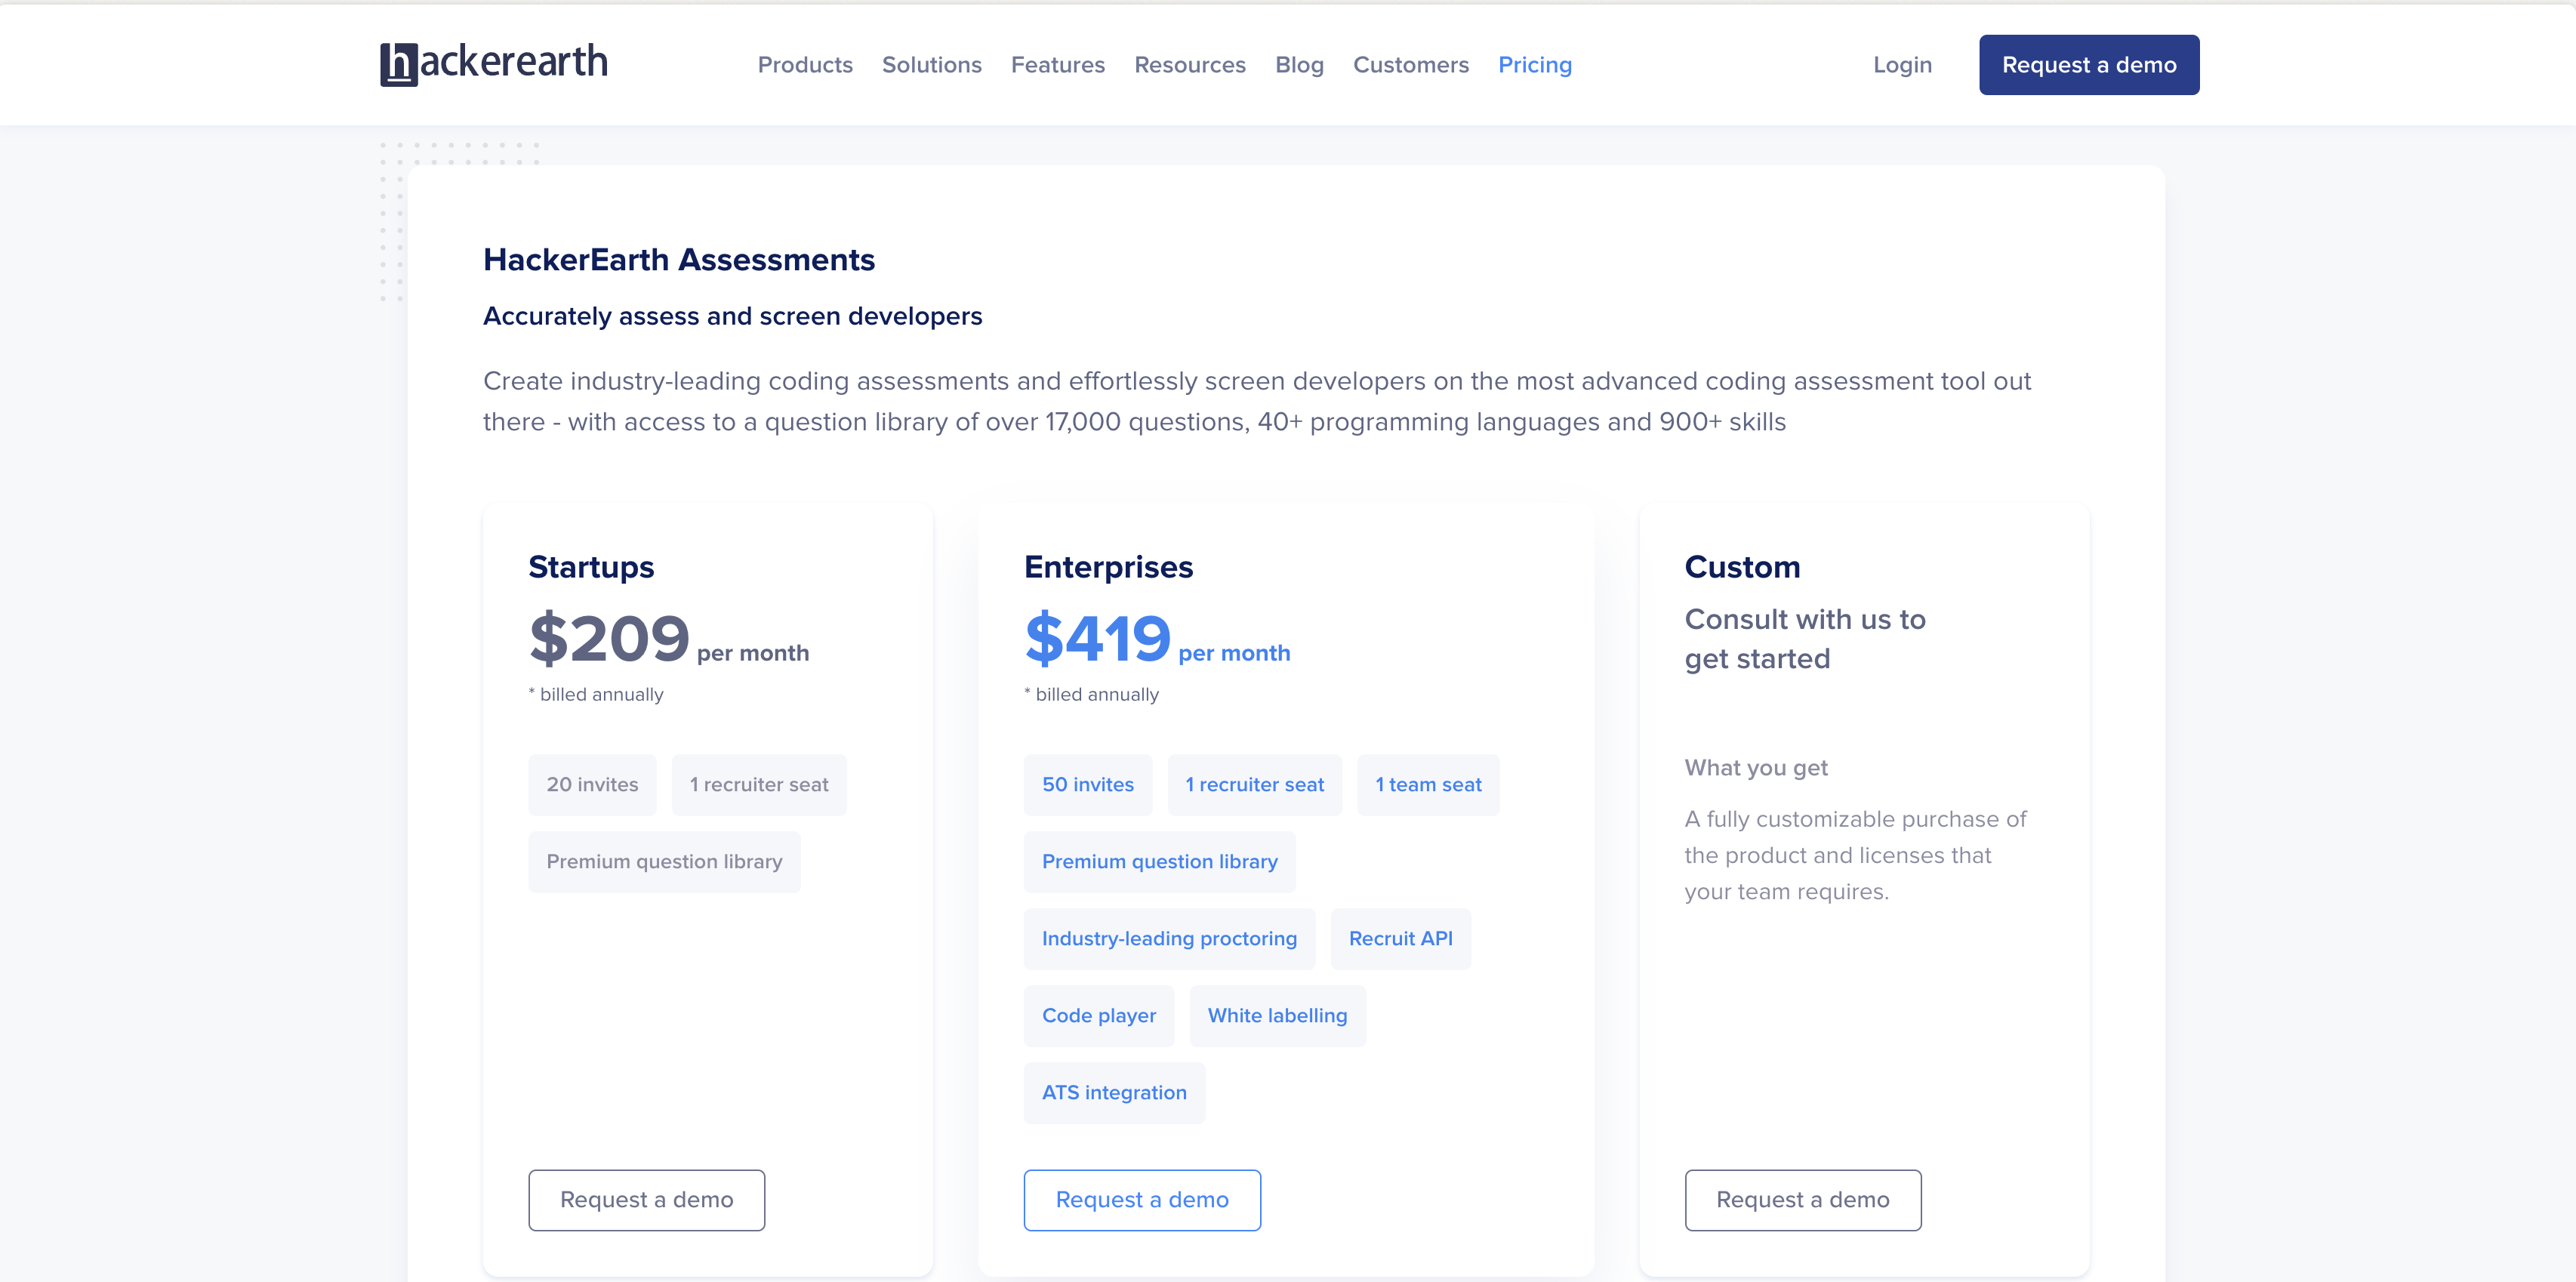Click the 50 invites tag

[x=1087, y=784]
